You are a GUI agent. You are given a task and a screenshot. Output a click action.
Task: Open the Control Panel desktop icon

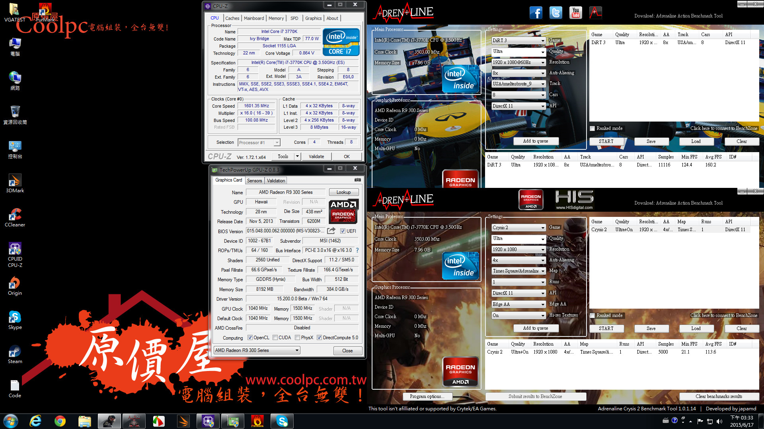15,149
